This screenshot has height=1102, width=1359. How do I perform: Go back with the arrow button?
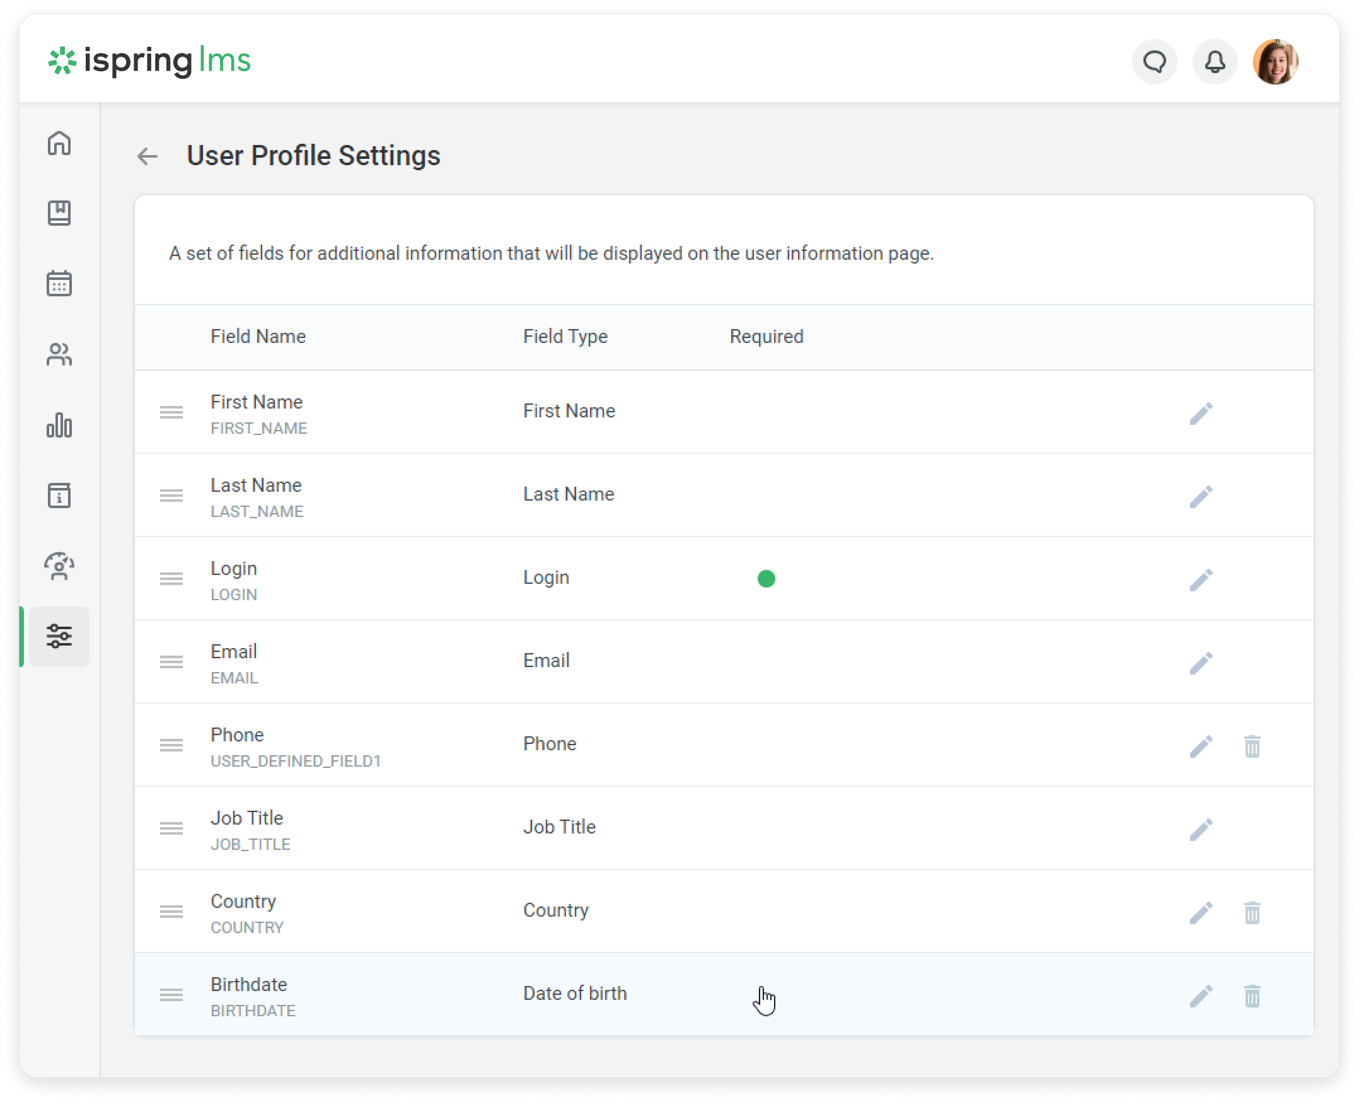point(147,156)
